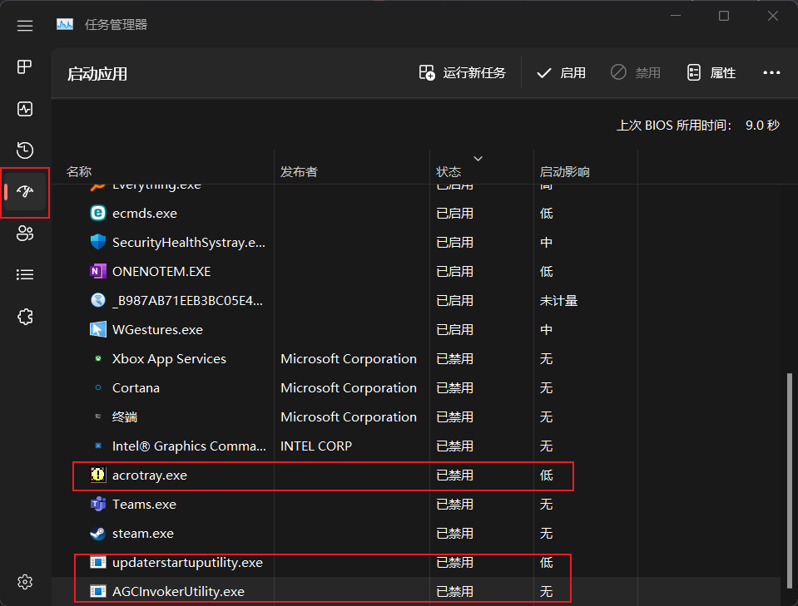Screen dimensions: 798x606
Task: Open the Details list page icon
Action: click(x=24, y=274)
